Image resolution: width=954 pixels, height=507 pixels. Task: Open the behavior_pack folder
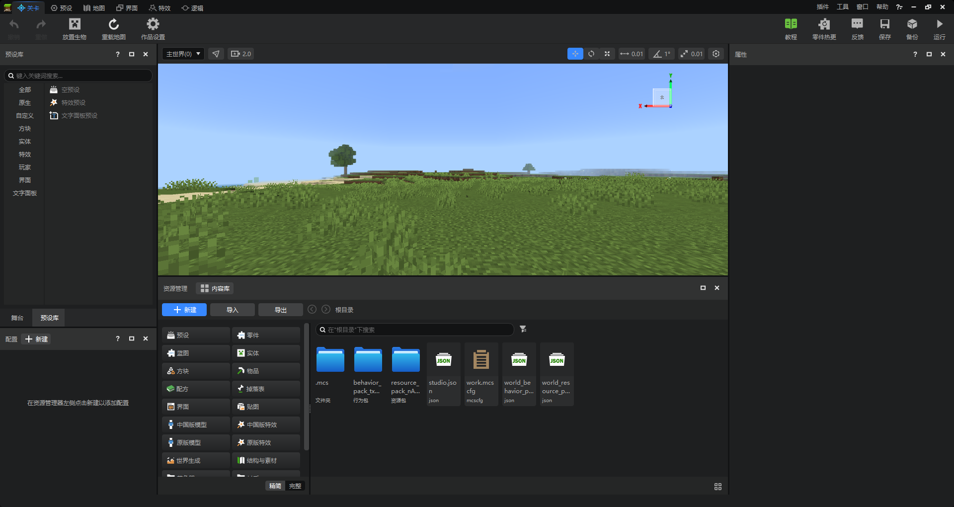pos(368,374)
